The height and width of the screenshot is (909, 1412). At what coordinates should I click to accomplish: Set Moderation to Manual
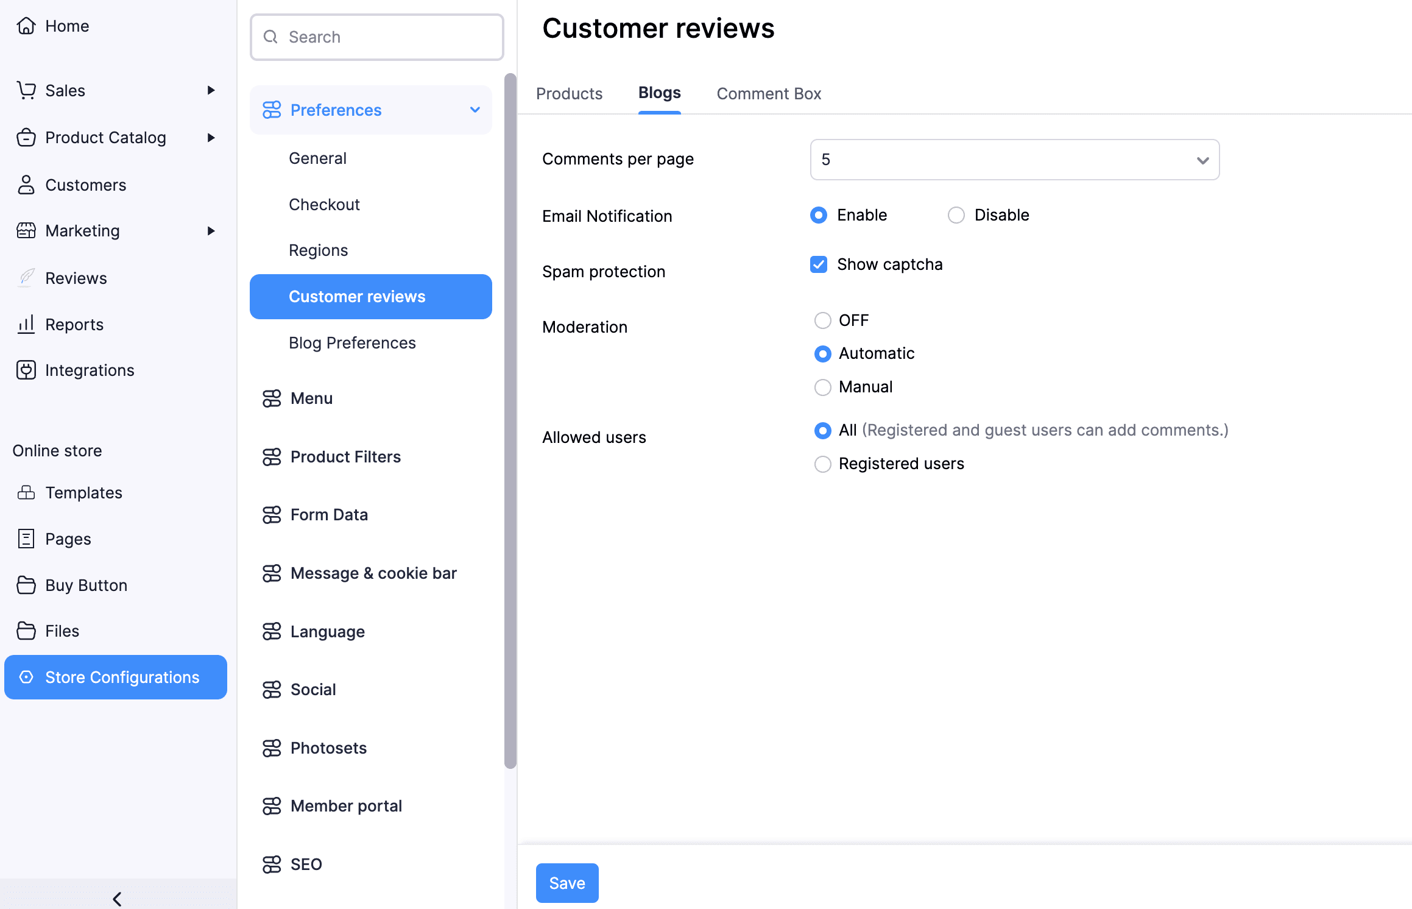tap(822, 387)
